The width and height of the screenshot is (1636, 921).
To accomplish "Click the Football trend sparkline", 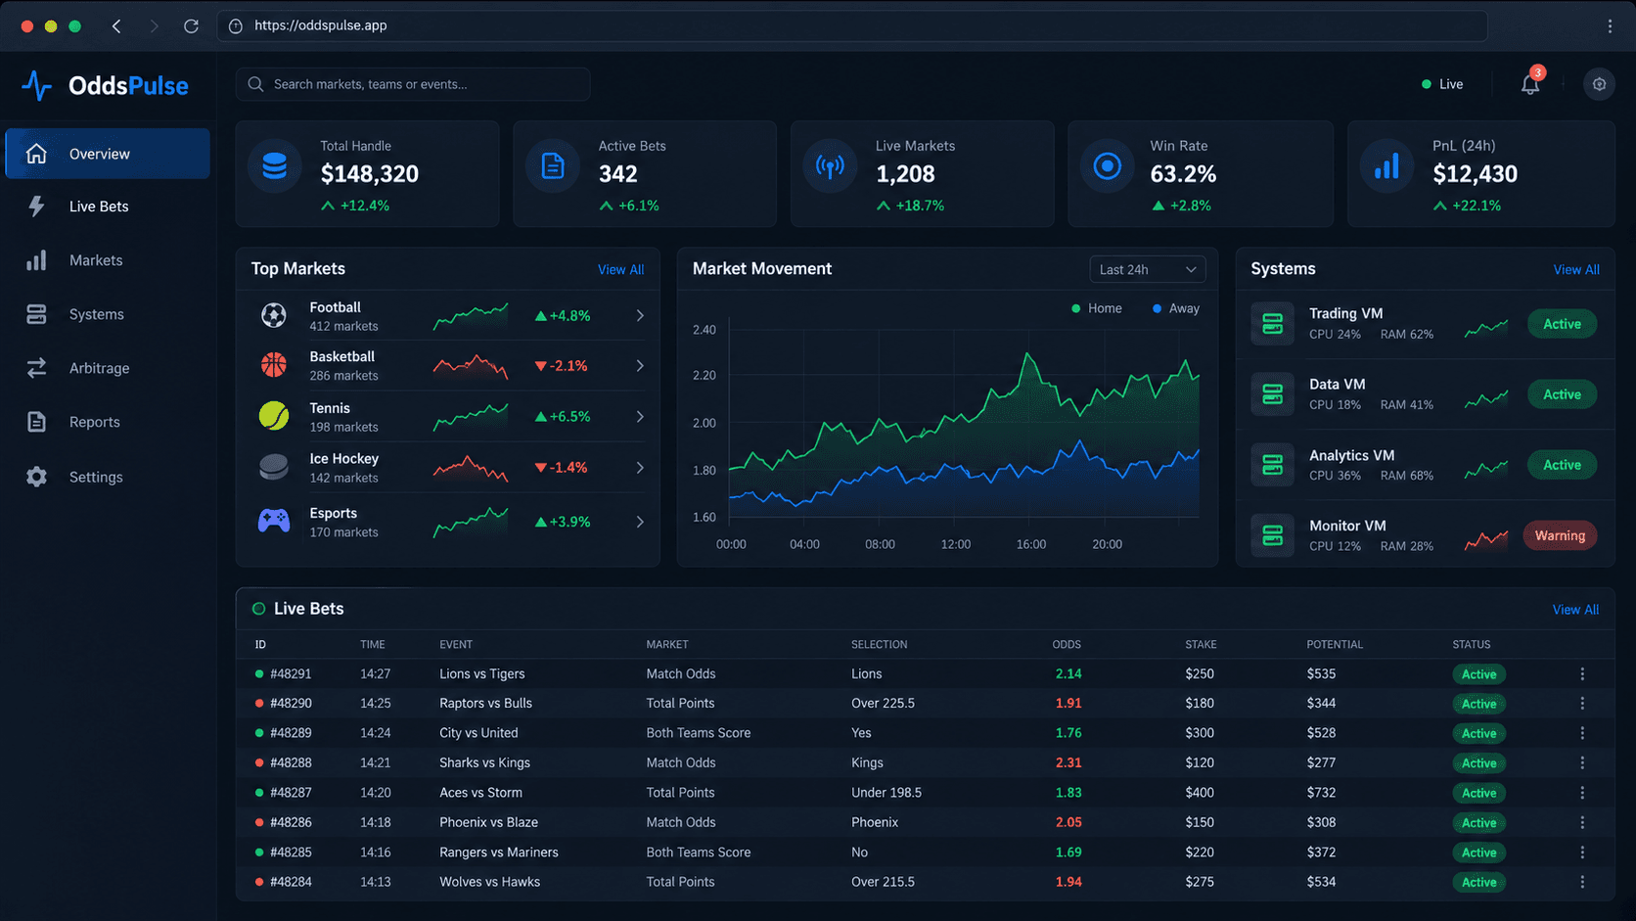I will 471,315.
